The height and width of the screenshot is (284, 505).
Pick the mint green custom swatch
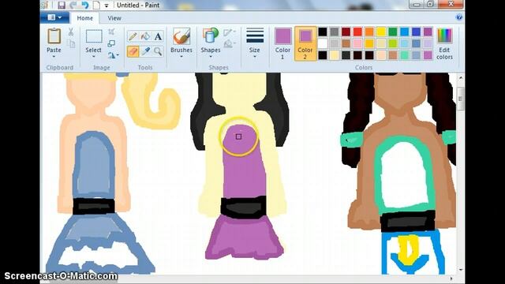(x=404, y=55)
